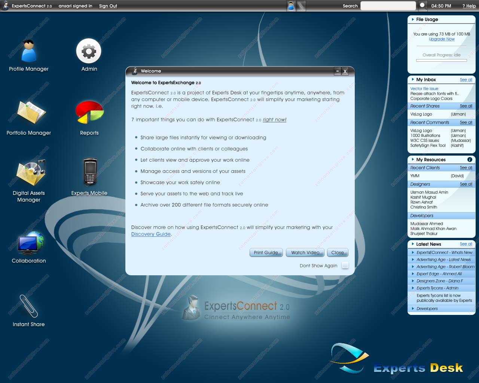Image resolution: width=479 pixels, height=383 pixels.
Task: Expand Advertising Age - Robert Bloom item
Action: (441, 267)
